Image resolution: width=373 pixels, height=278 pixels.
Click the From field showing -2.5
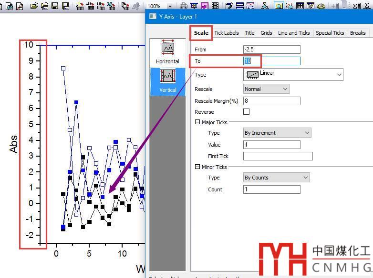coord(272,50)
